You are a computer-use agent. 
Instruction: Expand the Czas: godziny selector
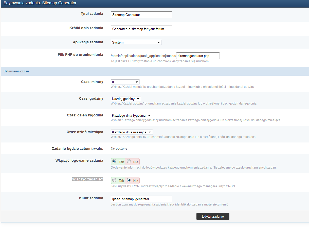[x=126, y=98]
